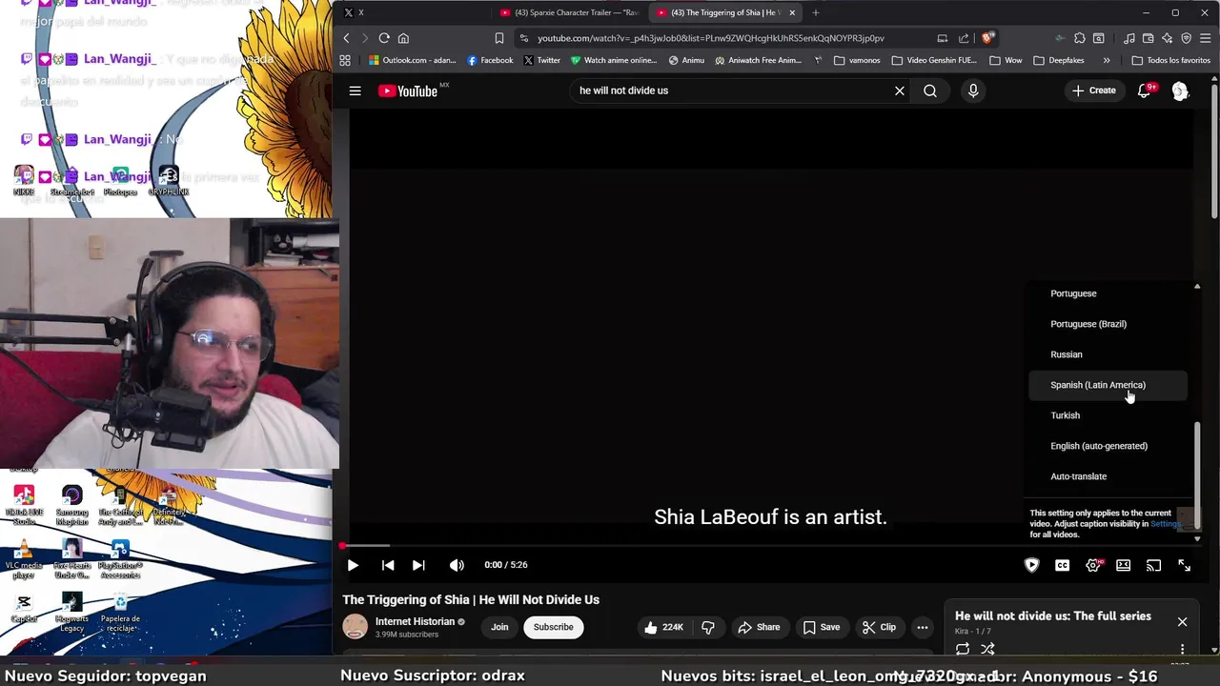Join the Internet Historian channel
The image size is (1220, 686).
(x=499, y=627)
